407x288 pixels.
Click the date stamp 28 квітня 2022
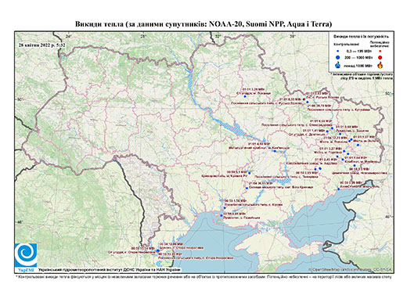pyautogui.click(x=41, y=45)
